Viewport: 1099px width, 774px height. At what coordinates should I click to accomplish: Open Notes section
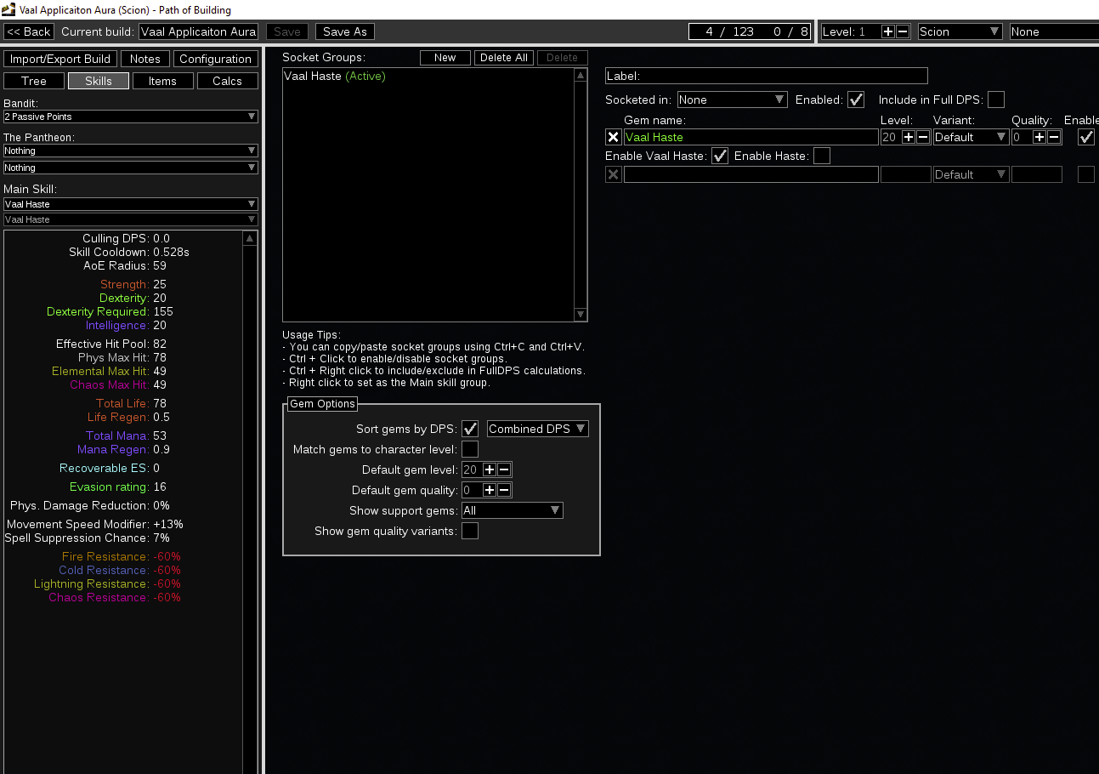point(145,59)
